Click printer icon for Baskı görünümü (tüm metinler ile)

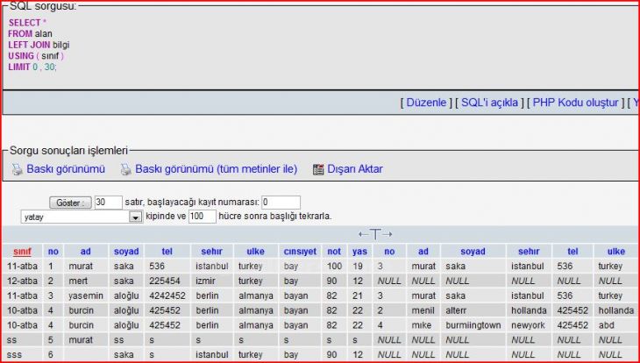(125, 169)
